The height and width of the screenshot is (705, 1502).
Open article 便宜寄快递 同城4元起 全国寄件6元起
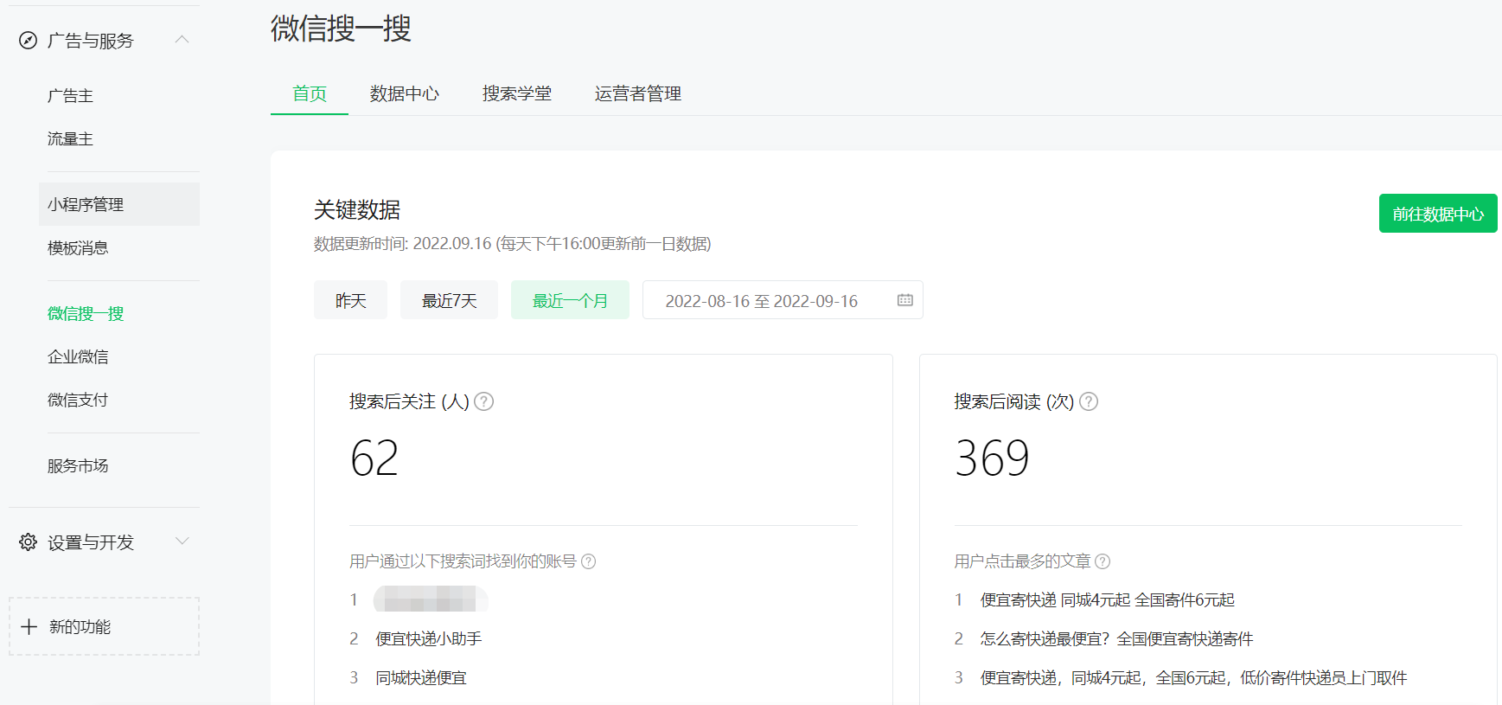coord(1108,600)
